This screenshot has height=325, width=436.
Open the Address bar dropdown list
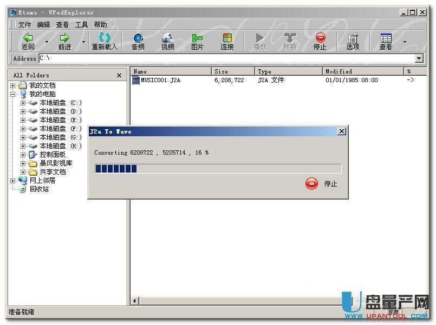tap(419, 58)
